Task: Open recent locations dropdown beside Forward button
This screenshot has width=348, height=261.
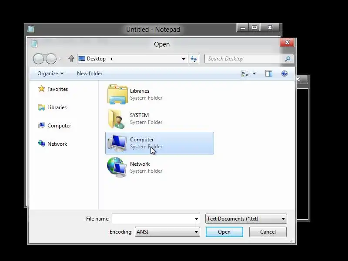Action: point(60,59)
